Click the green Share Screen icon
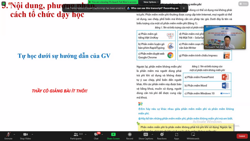 pyautogui.click(x=113, y=135)
